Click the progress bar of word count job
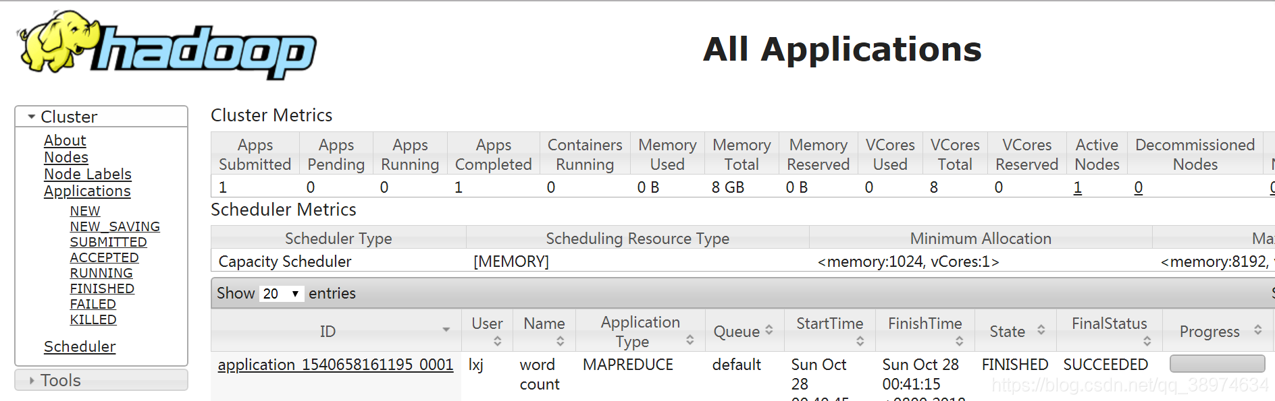This screenshot has width=1275, height=401. tap(1217, 364)
